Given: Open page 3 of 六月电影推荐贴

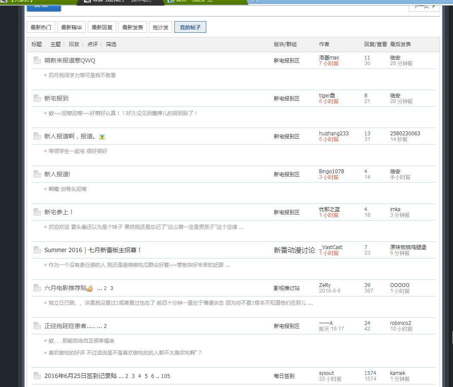Looking at the screenshot, I should [x=112, y=288].
